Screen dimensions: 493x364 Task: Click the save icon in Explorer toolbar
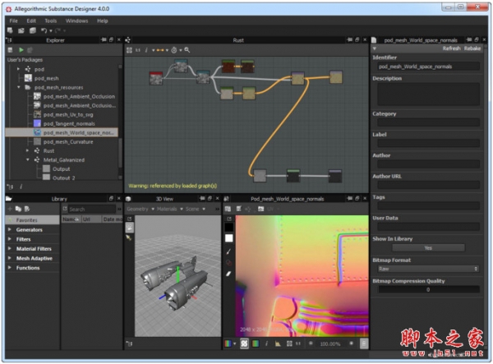click(x=10, y=50)
